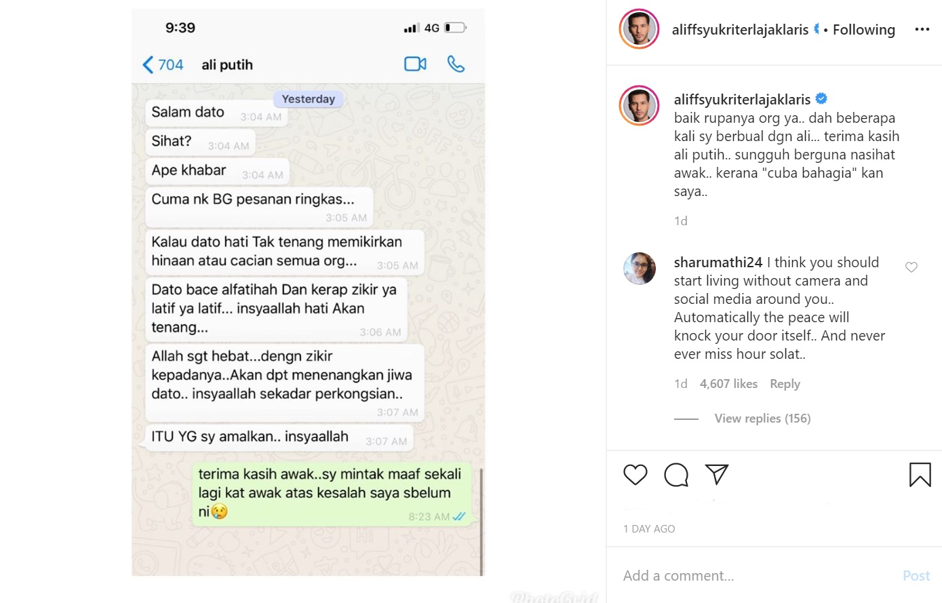Image resolution: width=942 pixels, height=603 pixels.
Task: Open the three-dot more options menu
Action: (x=922, y=29)
